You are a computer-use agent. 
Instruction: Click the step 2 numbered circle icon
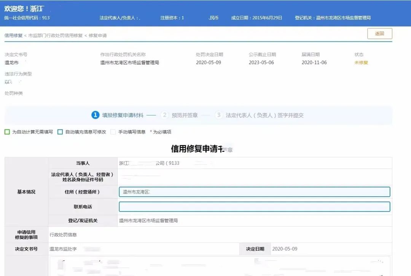(165, 115)
